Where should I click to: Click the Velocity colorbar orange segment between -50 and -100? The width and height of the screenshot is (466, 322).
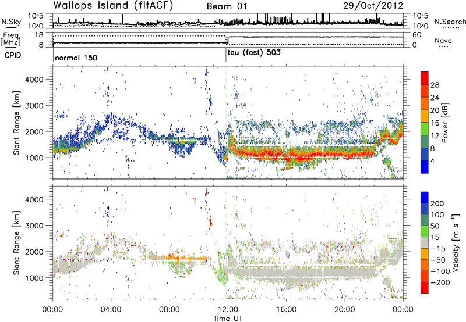point(425,266)
